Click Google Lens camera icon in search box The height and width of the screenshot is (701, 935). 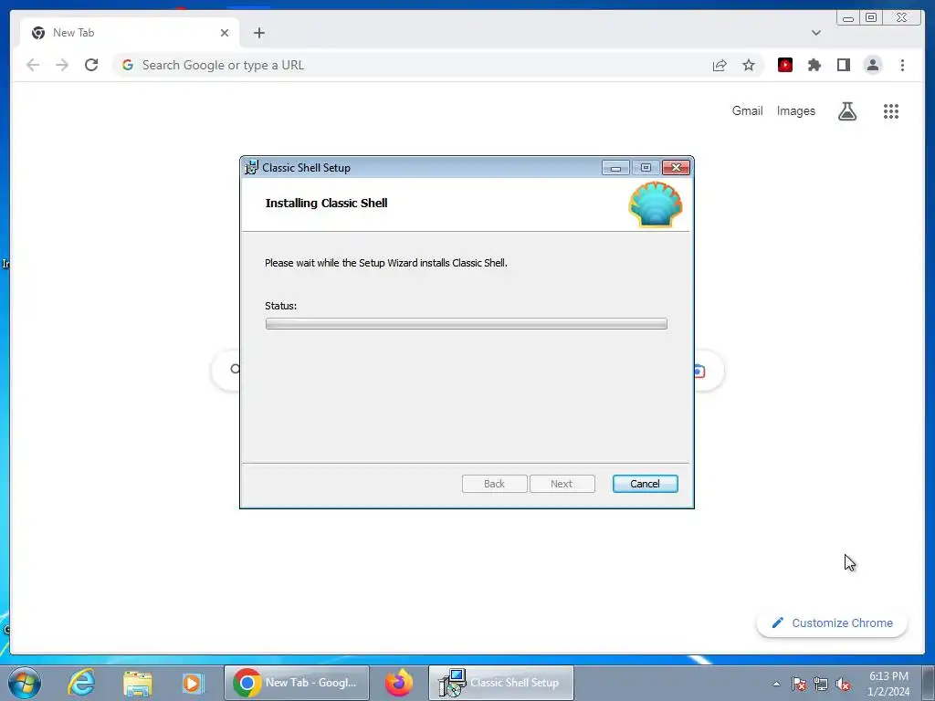point(699,371)
